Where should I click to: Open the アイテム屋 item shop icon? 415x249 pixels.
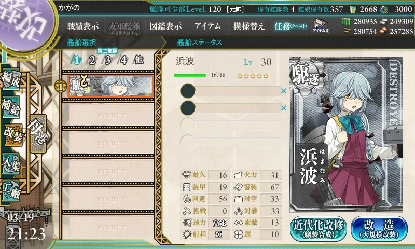coord(321,25)
